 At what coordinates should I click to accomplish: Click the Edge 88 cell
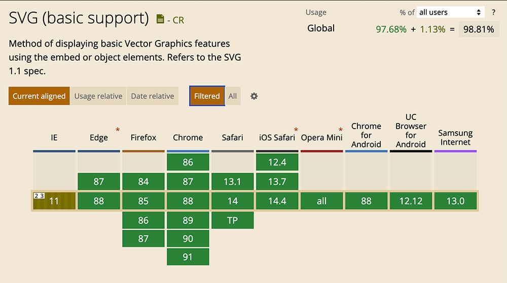coord(99,200)
